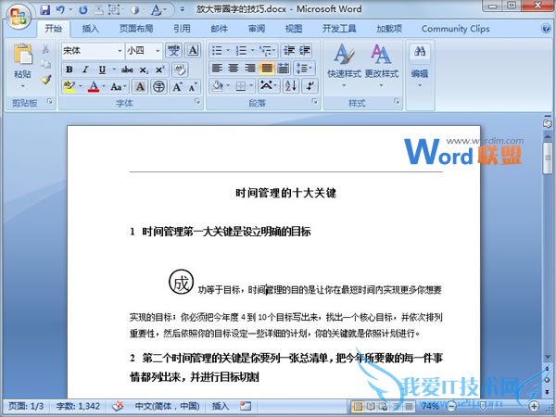Select the Format Painter brush
This screenshot has height=417, width=556.
pyautogui.click(x=45, y=80)
